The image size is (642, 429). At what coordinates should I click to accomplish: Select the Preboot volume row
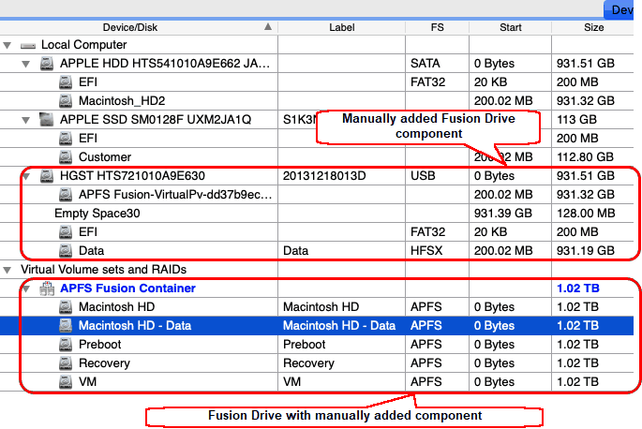pos(317,345)
